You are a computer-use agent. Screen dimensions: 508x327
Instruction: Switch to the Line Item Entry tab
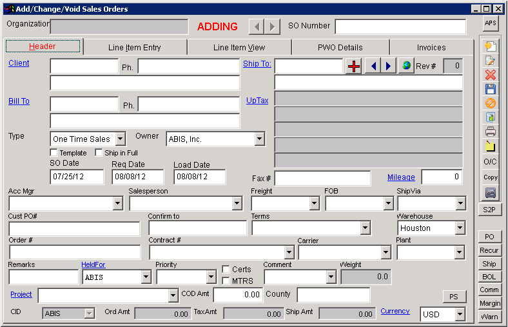tap(135, 47)
